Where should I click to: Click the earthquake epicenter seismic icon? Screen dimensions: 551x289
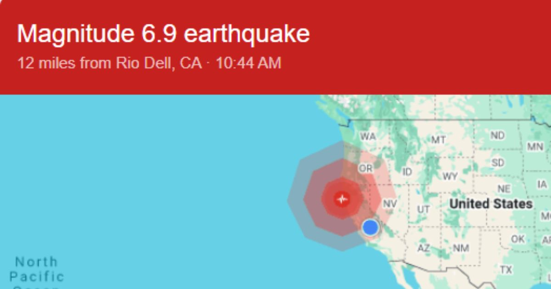pos(342,199)
